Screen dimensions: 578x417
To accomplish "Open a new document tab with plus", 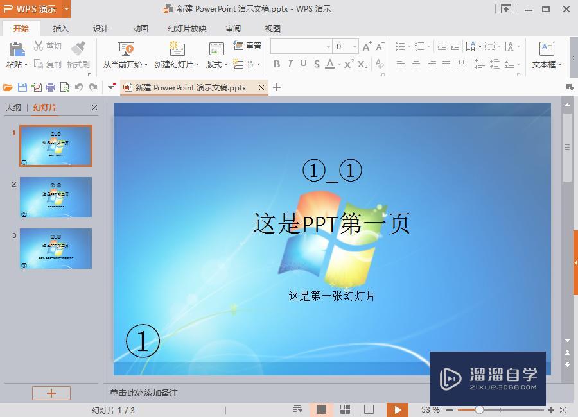I will coord(277,87).
